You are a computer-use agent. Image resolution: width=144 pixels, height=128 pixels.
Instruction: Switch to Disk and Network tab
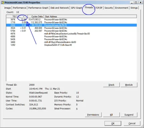[x=60, y=8]
